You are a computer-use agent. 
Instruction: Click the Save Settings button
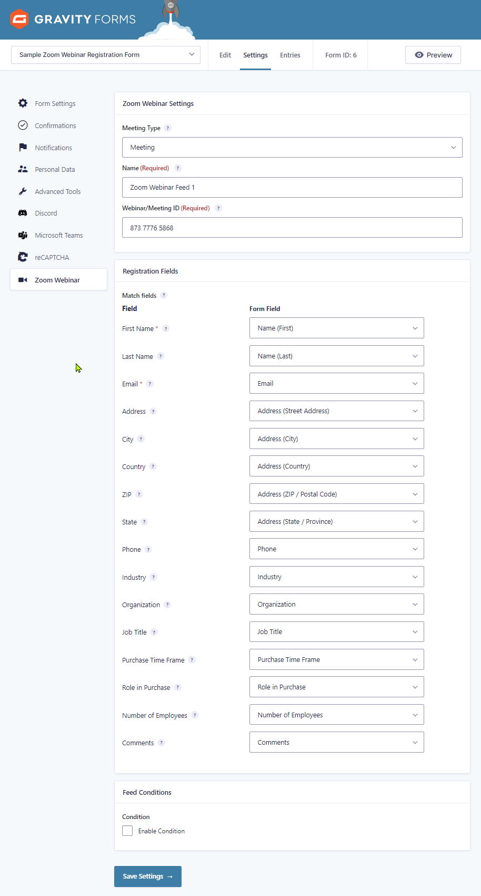pyautogui.click(x=147, y=876)
